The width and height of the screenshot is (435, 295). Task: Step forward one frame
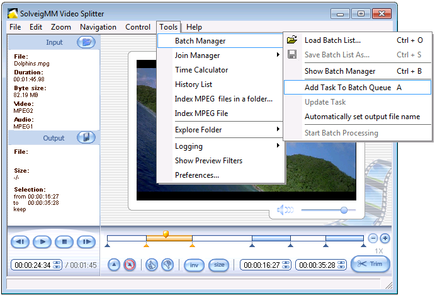pyautogui.click(x=86, y=242)
